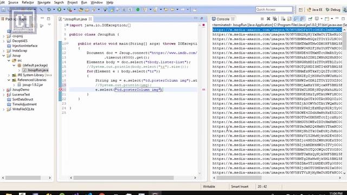The image size is (347, 195).
Task: Close the Console view tab
Action: [x=233, y=19]
